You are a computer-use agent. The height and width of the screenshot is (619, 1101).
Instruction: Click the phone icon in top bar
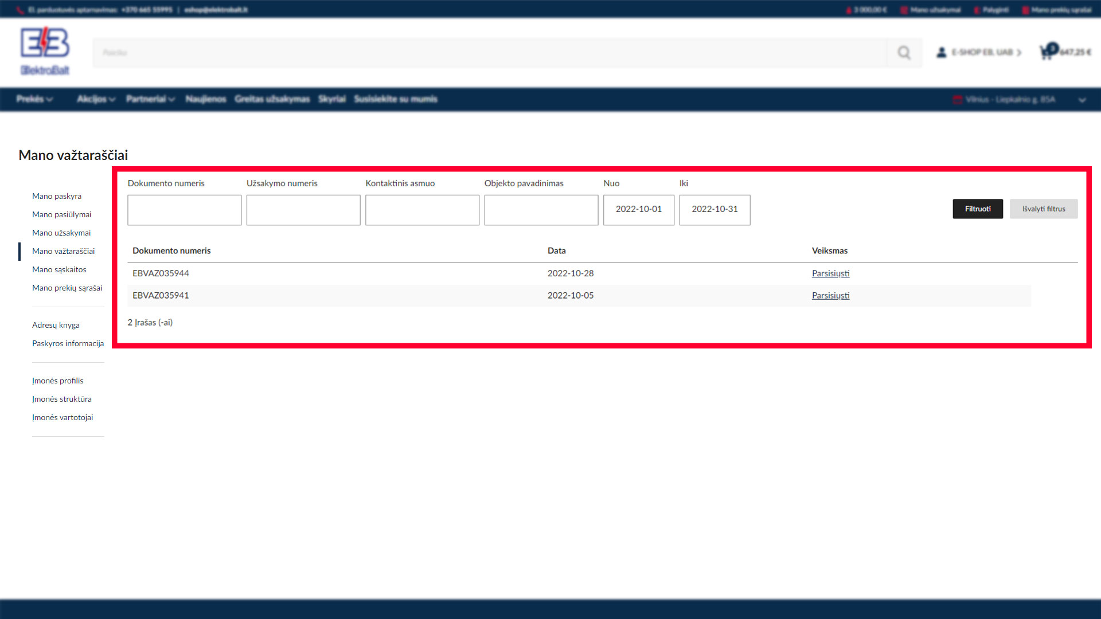coord(20,10)
